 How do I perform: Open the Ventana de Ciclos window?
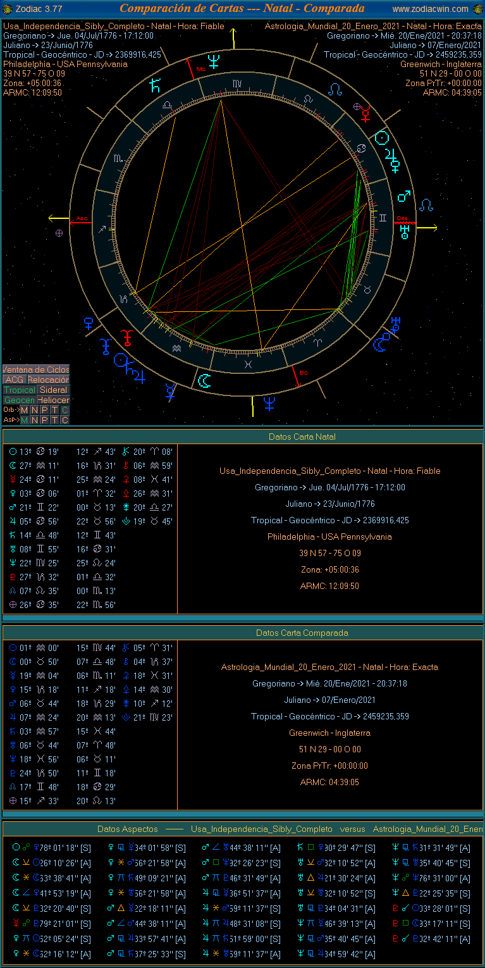pyautogui.click(x=36, y=369)
